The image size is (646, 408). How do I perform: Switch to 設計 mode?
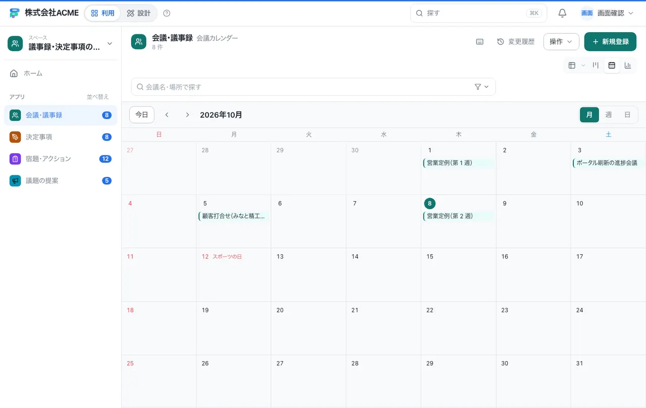[x=138, y=13]
